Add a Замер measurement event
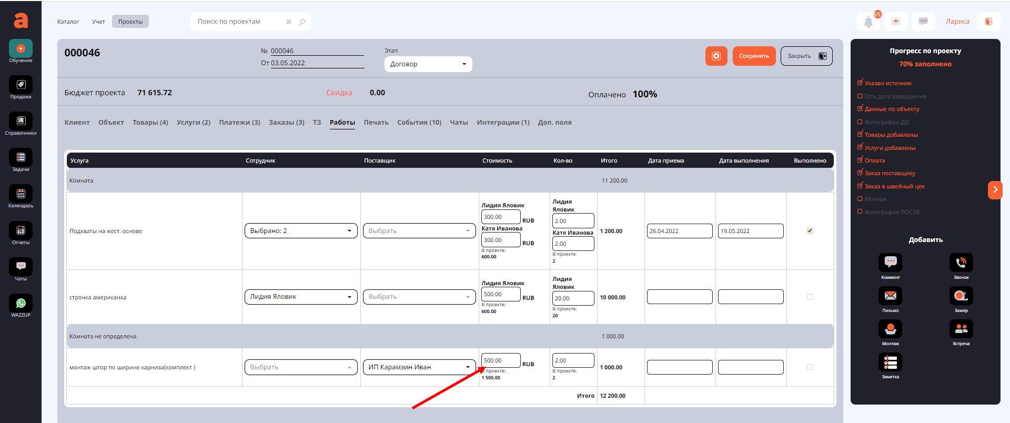Screen dimensions: 1010x423 961,296
